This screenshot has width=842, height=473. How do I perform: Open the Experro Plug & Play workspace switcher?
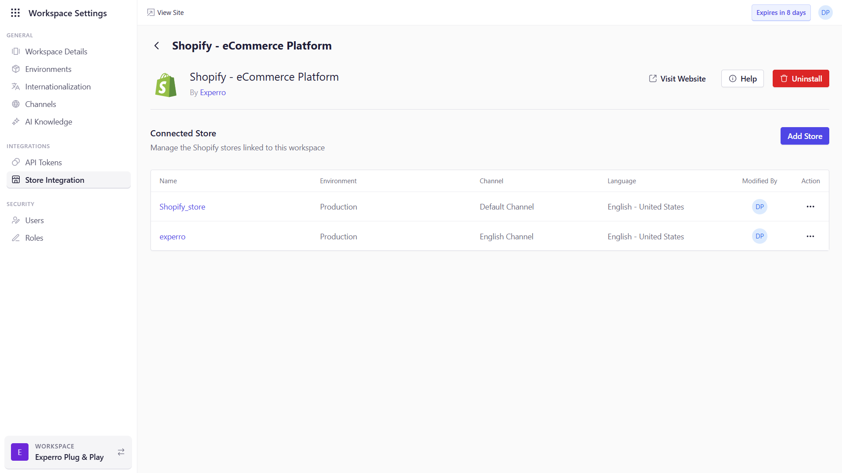coord(69,457)
